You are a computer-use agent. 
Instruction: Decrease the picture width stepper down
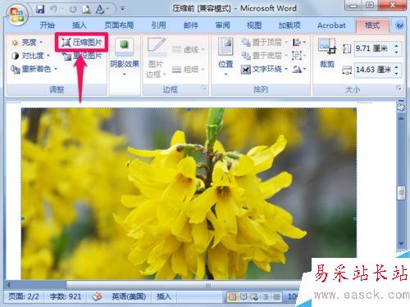click(x=397, y=74)
